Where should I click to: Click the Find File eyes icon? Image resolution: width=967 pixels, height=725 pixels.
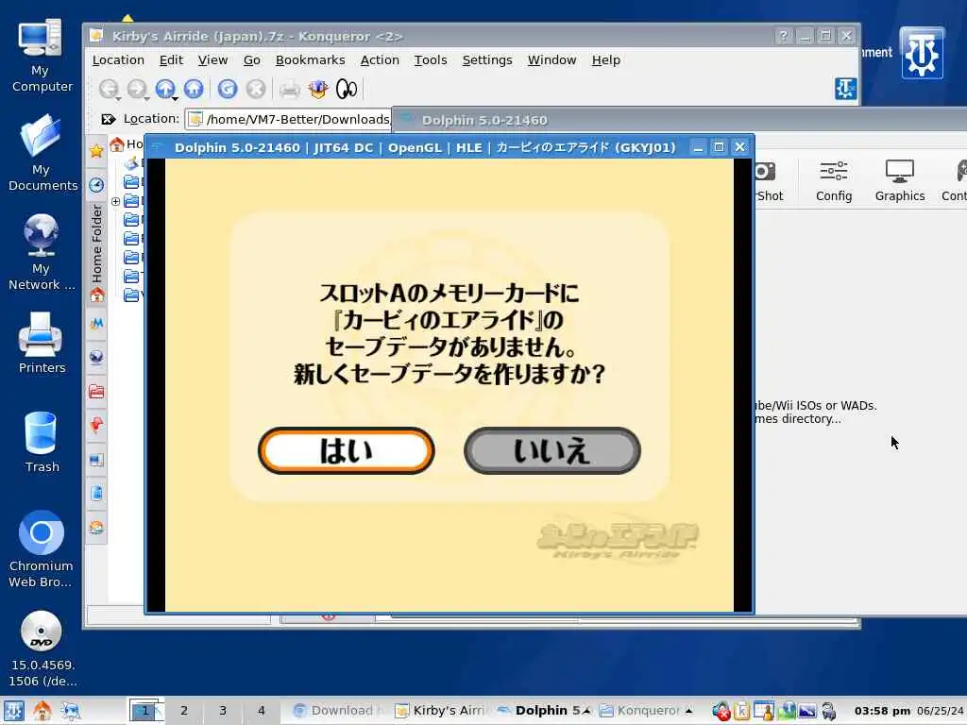[347, 89]
